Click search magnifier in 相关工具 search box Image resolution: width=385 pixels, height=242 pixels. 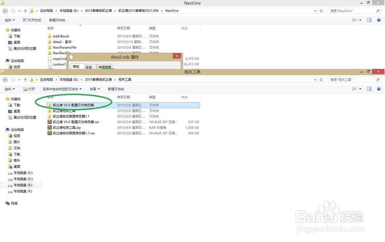[x=378, y=80]
